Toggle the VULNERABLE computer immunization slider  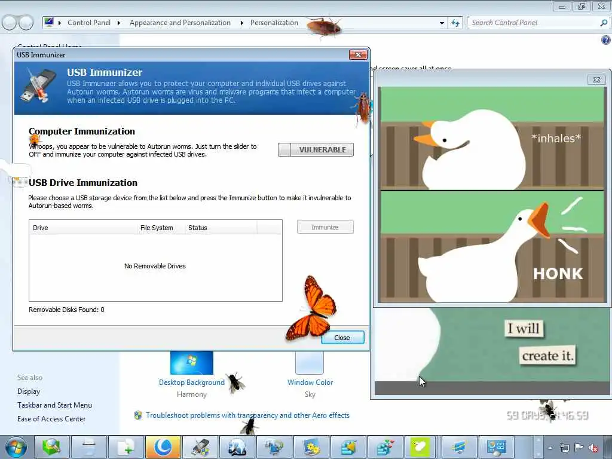[316, 149]
